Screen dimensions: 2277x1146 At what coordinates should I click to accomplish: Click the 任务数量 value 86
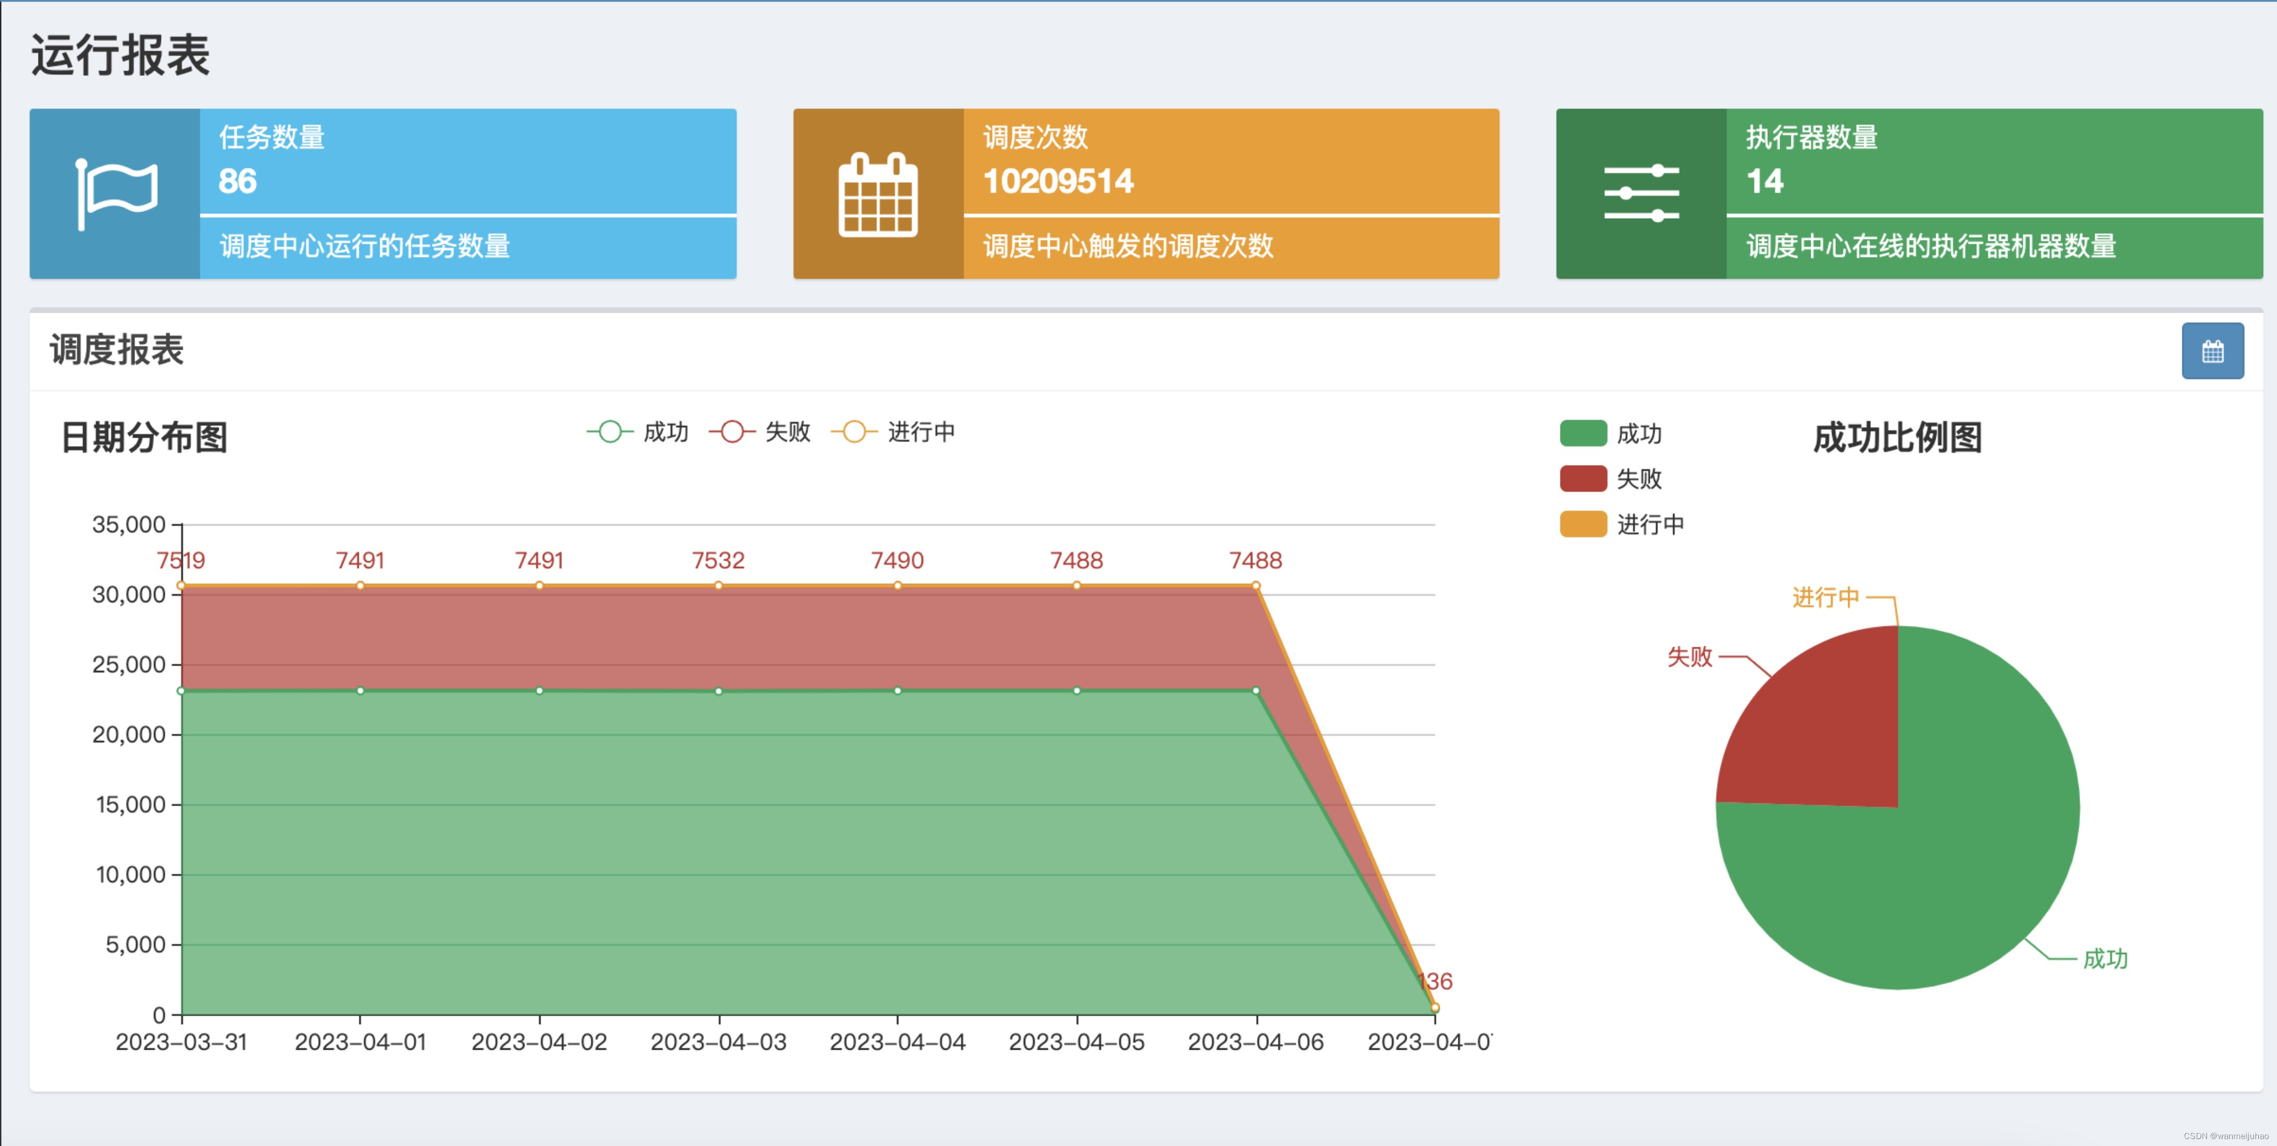237,181
